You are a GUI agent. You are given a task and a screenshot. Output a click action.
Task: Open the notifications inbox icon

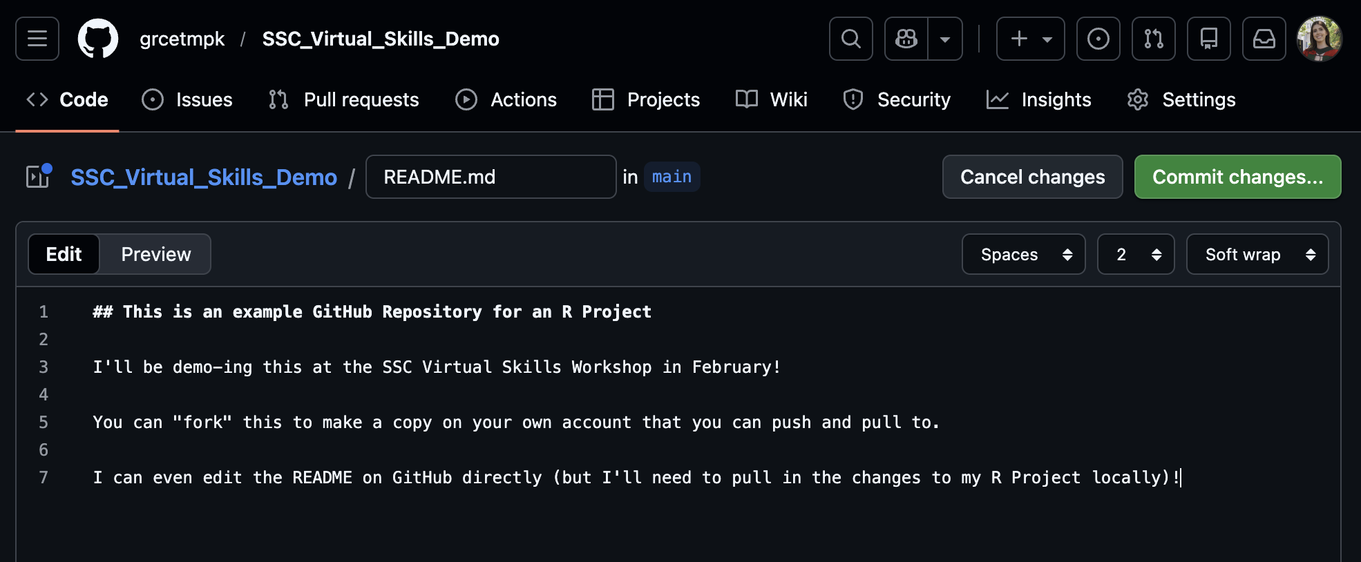tap(1264, 39)
